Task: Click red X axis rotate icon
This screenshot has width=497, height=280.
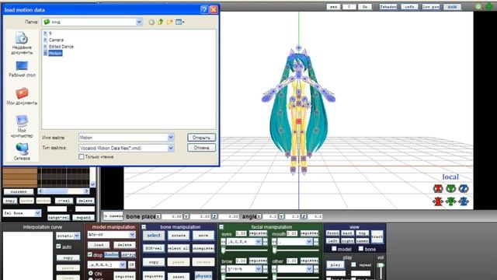Action: pos(438,188)
